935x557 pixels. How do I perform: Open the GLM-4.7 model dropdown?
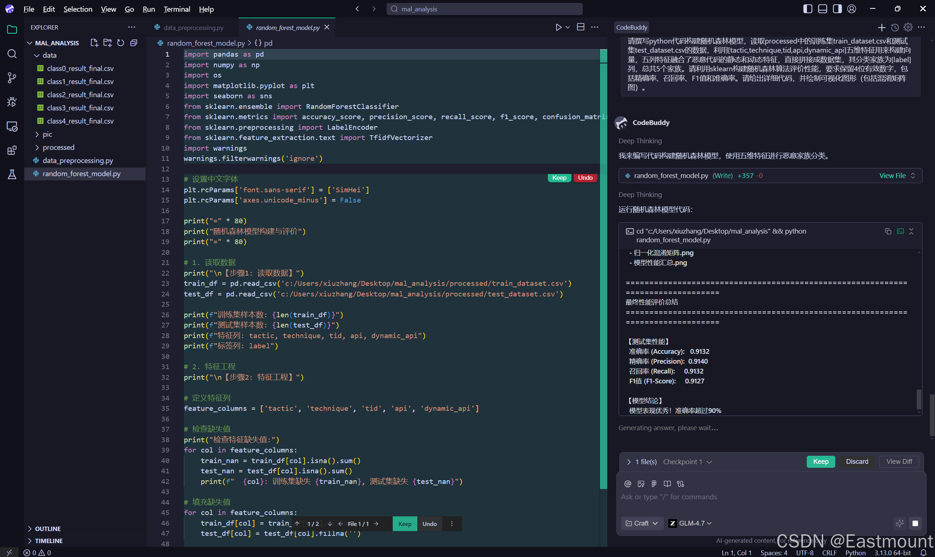(690, 523)
